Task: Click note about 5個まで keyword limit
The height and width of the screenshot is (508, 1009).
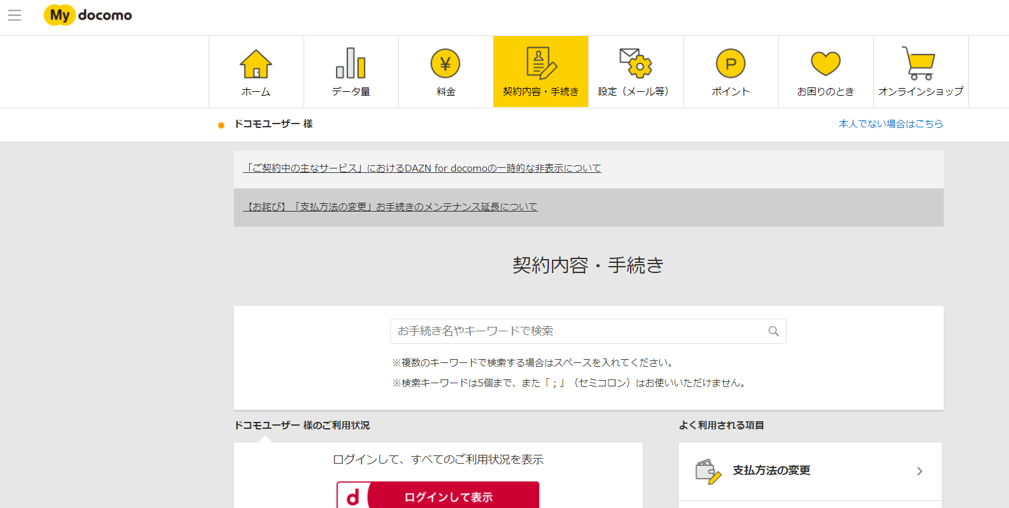Action: [570, 383]
